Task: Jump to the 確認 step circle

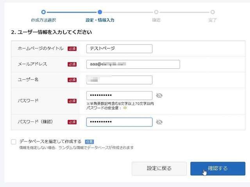Action: pyautogui.click(x=156, y=12)
